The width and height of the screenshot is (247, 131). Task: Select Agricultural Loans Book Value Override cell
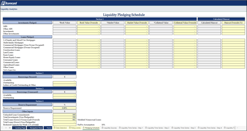[89, 65]
